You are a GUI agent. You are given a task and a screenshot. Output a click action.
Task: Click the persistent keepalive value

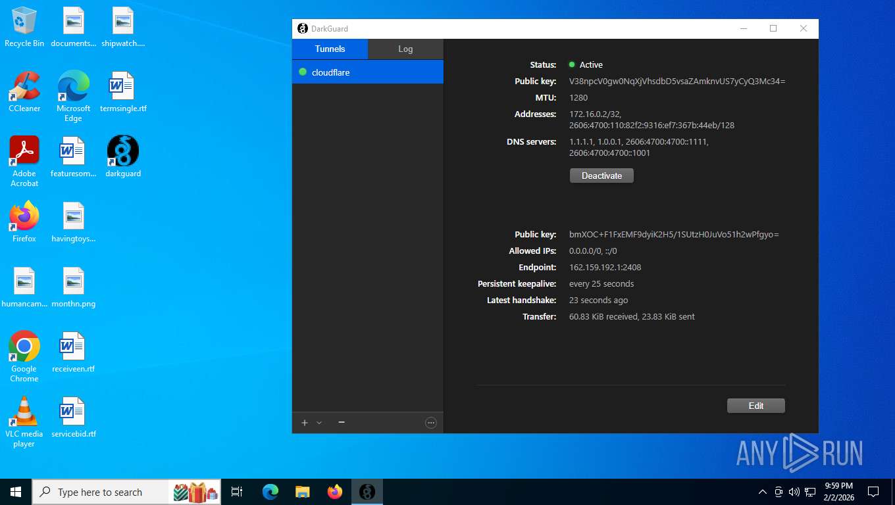[x=601, y=284]
